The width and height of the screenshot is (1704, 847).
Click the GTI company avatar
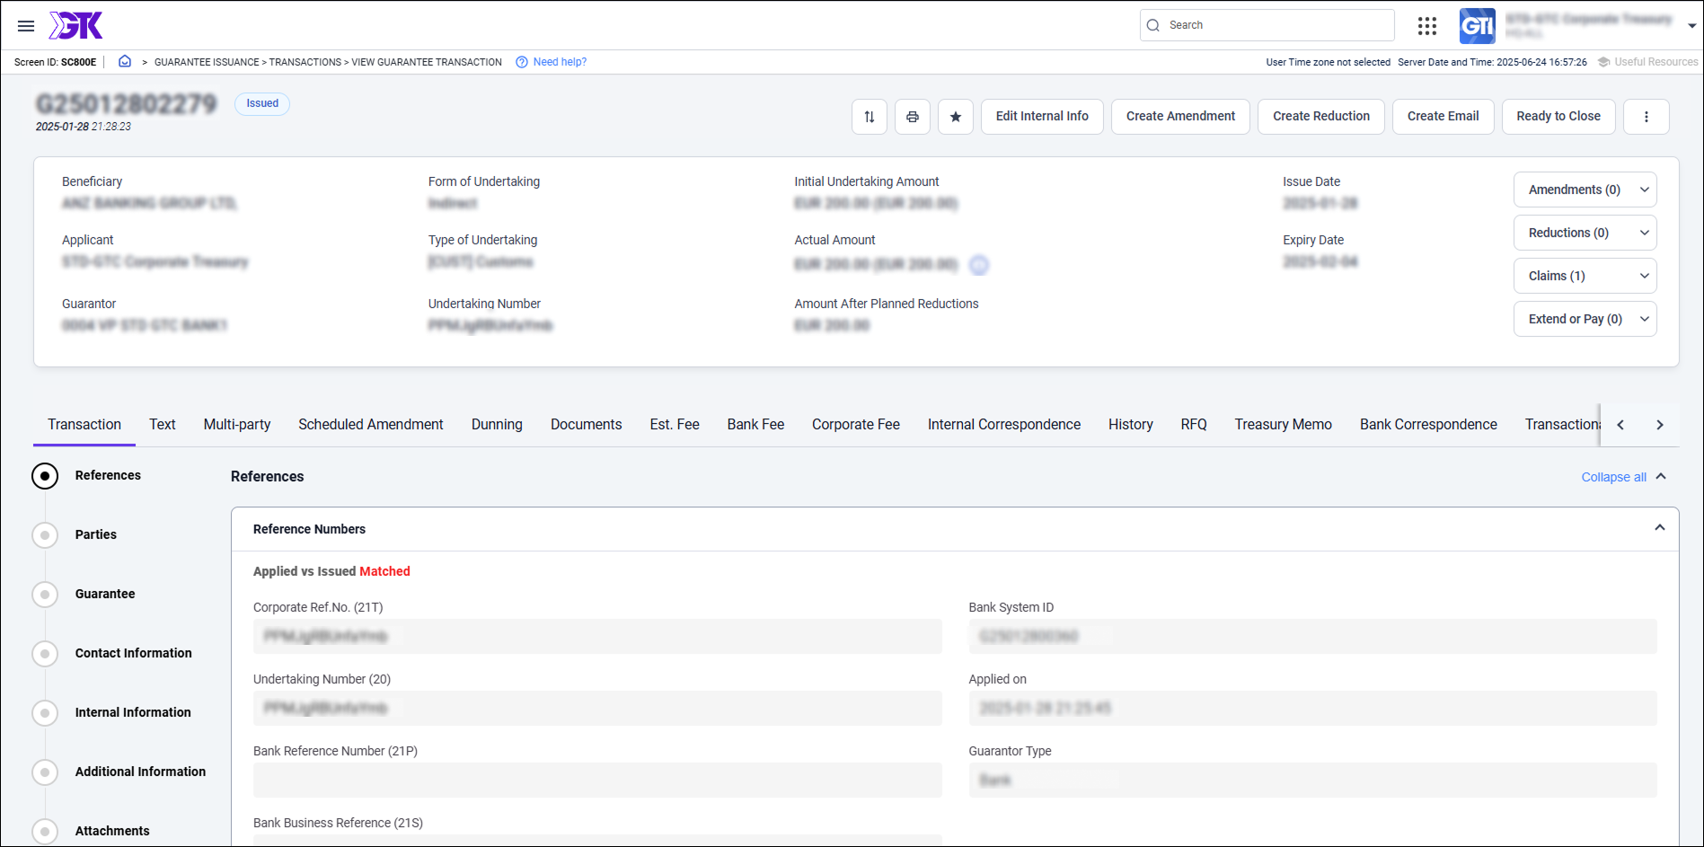pyautogui.click(x=1477, y=26)
